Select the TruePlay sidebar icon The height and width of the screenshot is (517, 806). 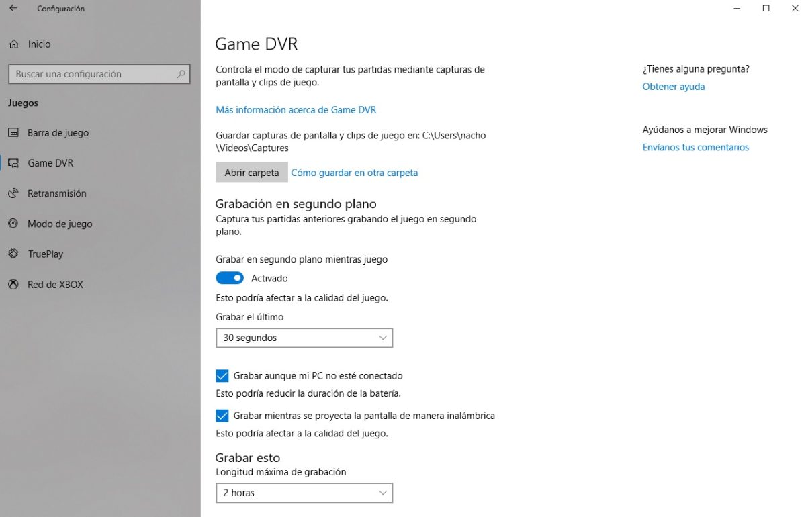pos(14,254)
